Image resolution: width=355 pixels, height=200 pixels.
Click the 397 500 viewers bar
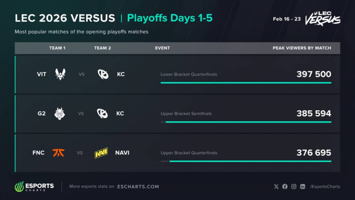(246, 83)
